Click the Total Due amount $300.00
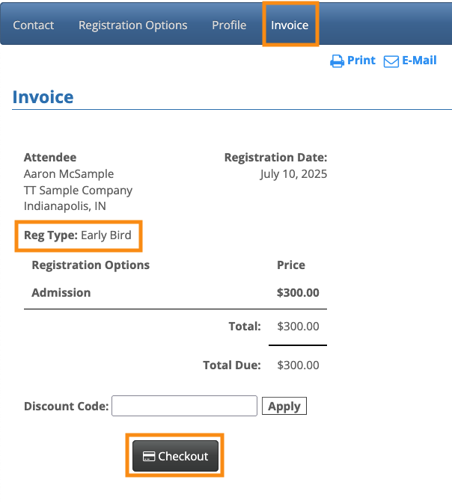 pyautogui.click(x=298, y=365)
